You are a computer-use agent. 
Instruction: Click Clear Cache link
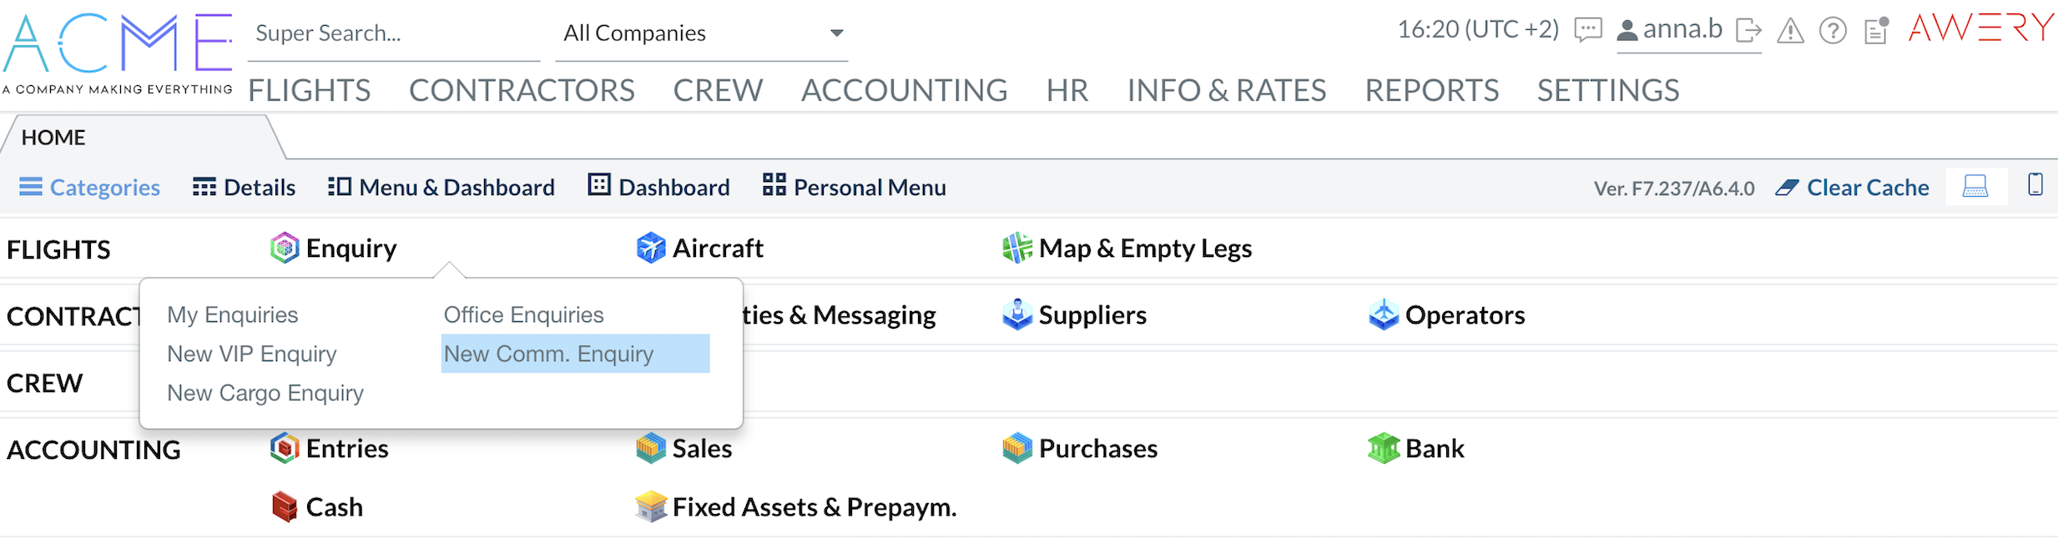tap(1867, 188)
